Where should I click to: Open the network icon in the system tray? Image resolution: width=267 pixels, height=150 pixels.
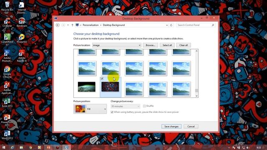pyautogui.click(x=243, y=147)
